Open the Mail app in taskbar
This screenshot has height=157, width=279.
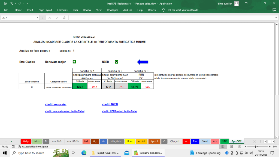(x=127, y=153)
